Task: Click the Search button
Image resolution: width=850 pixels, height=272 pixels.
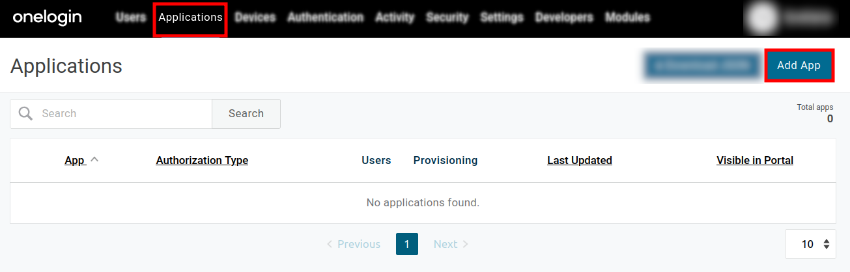Action: click(246, 114)
